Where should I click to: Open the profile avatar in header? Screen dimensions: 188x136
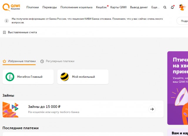tap(182, 7)
